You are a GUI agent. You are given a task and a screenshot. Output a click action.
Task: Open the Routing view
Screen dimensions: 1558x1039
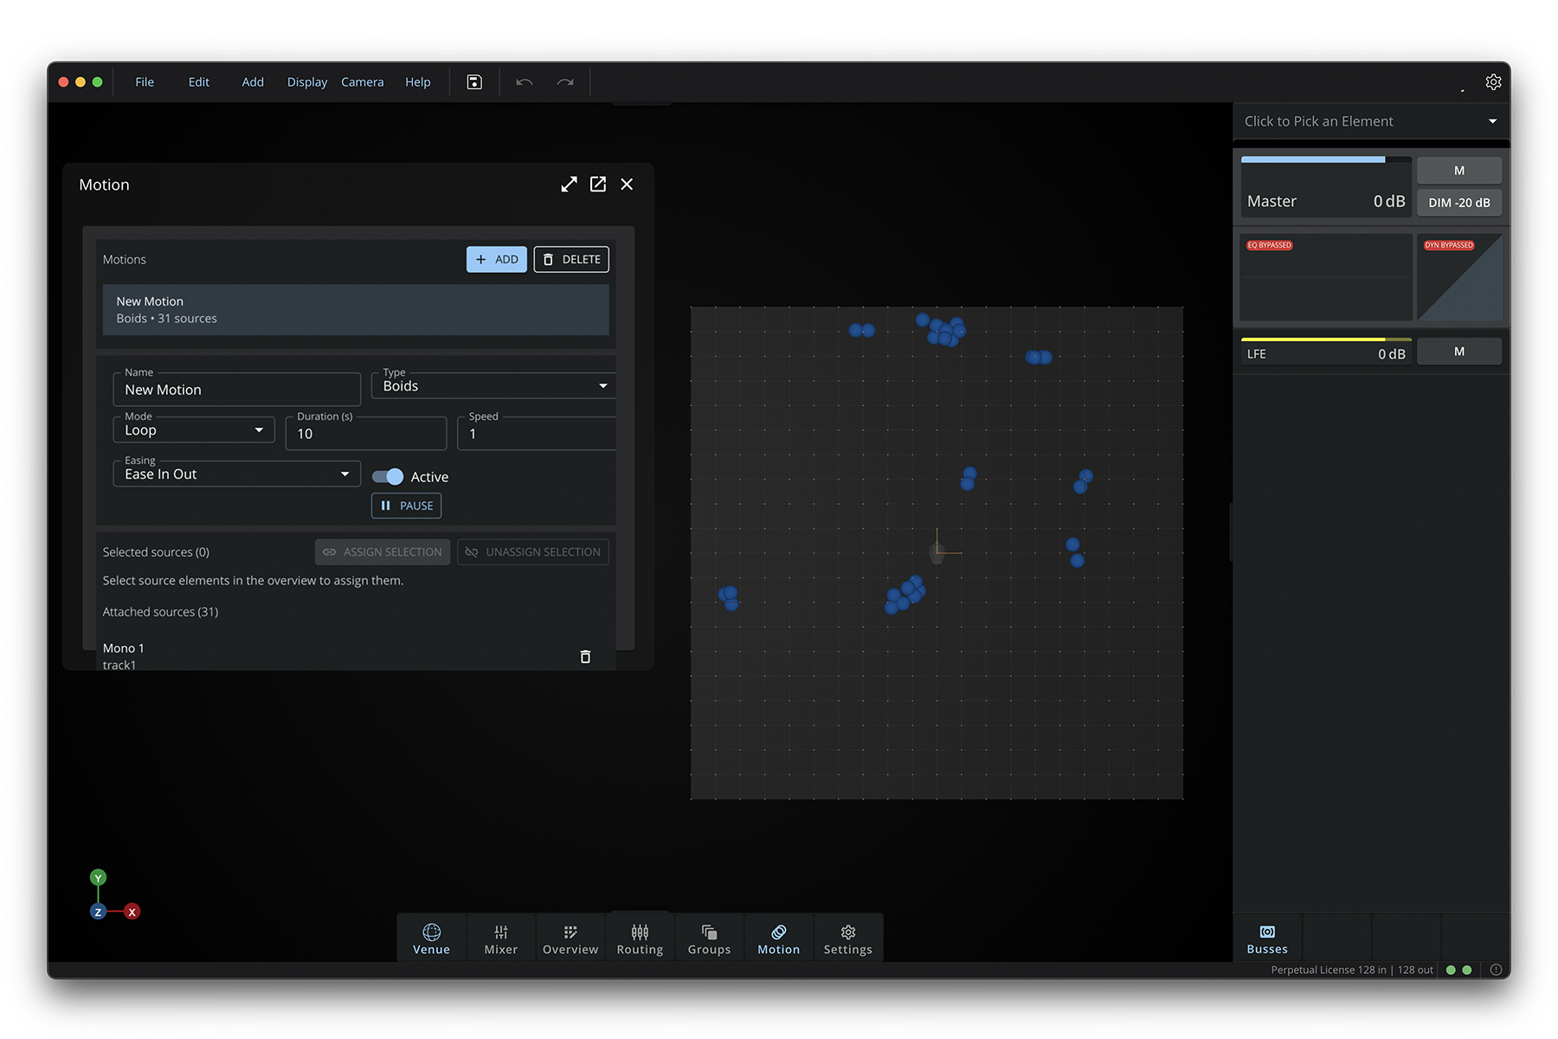point(640,939)
